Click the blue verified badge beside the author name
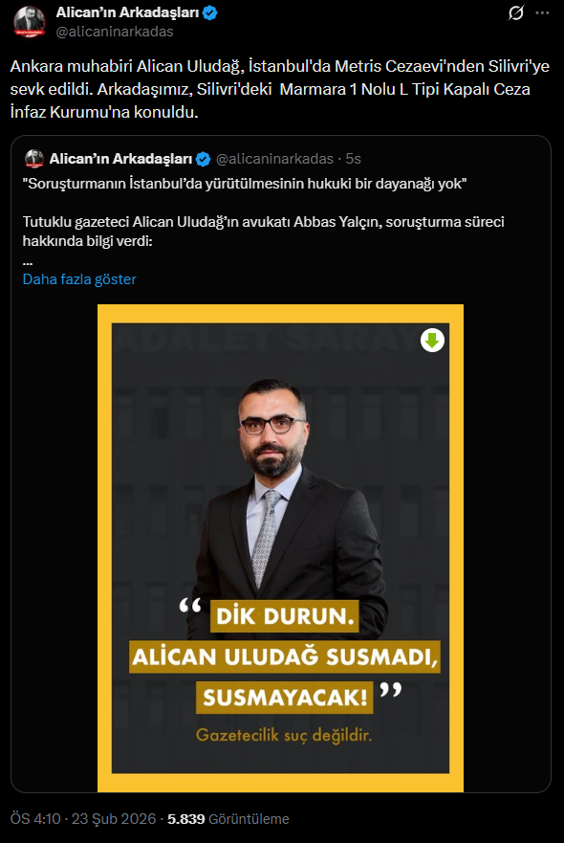 210,12
